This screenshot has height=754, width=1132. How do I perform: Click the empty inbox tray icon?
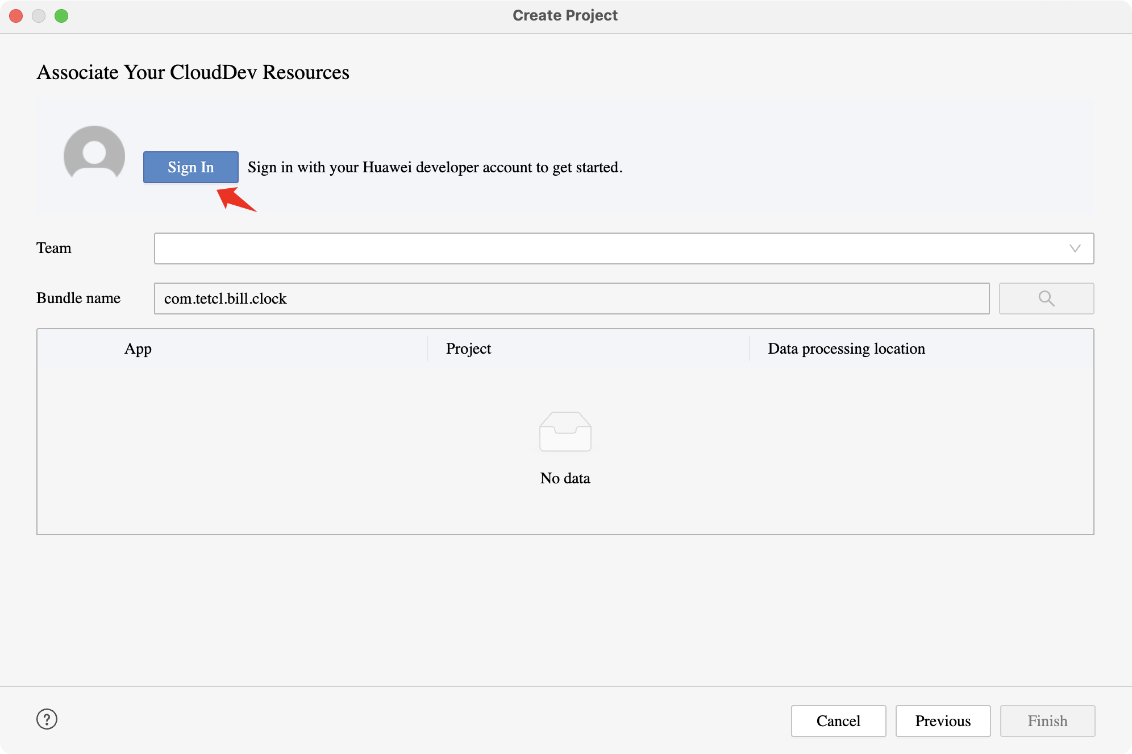coord(565,432)
